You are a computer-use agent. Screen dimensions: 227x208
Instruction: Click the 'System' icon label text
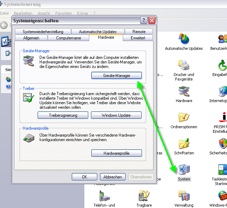tap(184, 179)
